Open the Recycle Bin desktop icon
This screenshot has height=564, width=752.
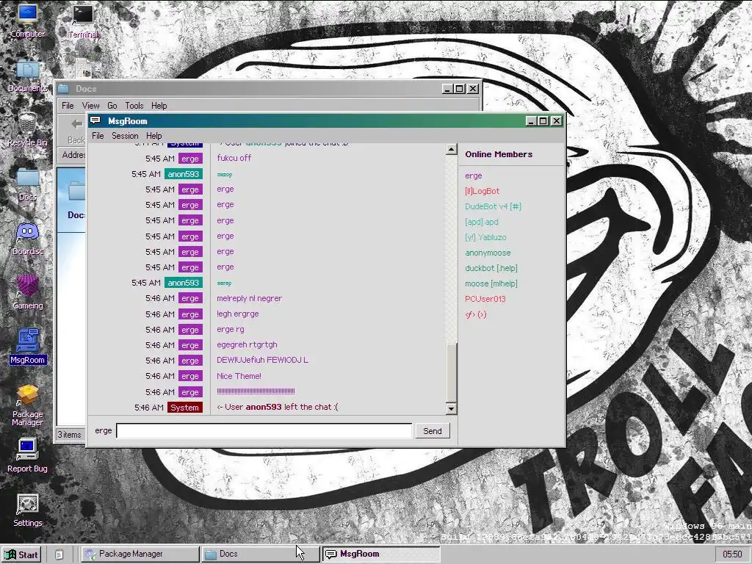pos(27,129)
